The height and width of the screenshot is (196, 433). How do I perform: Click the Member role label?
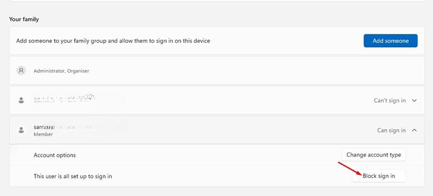(43, 134)
